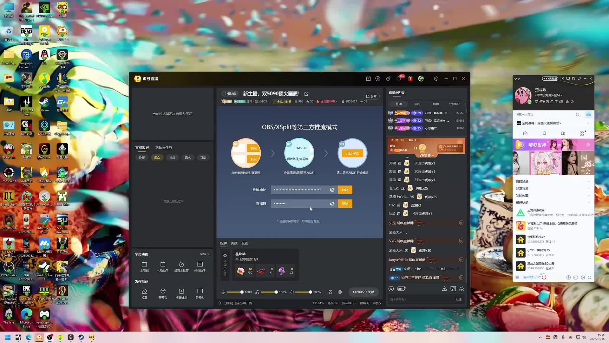Screen dimensions: 609x343
Task: Click the 发送 send button in chat
Action: click(x=459, y=299)
